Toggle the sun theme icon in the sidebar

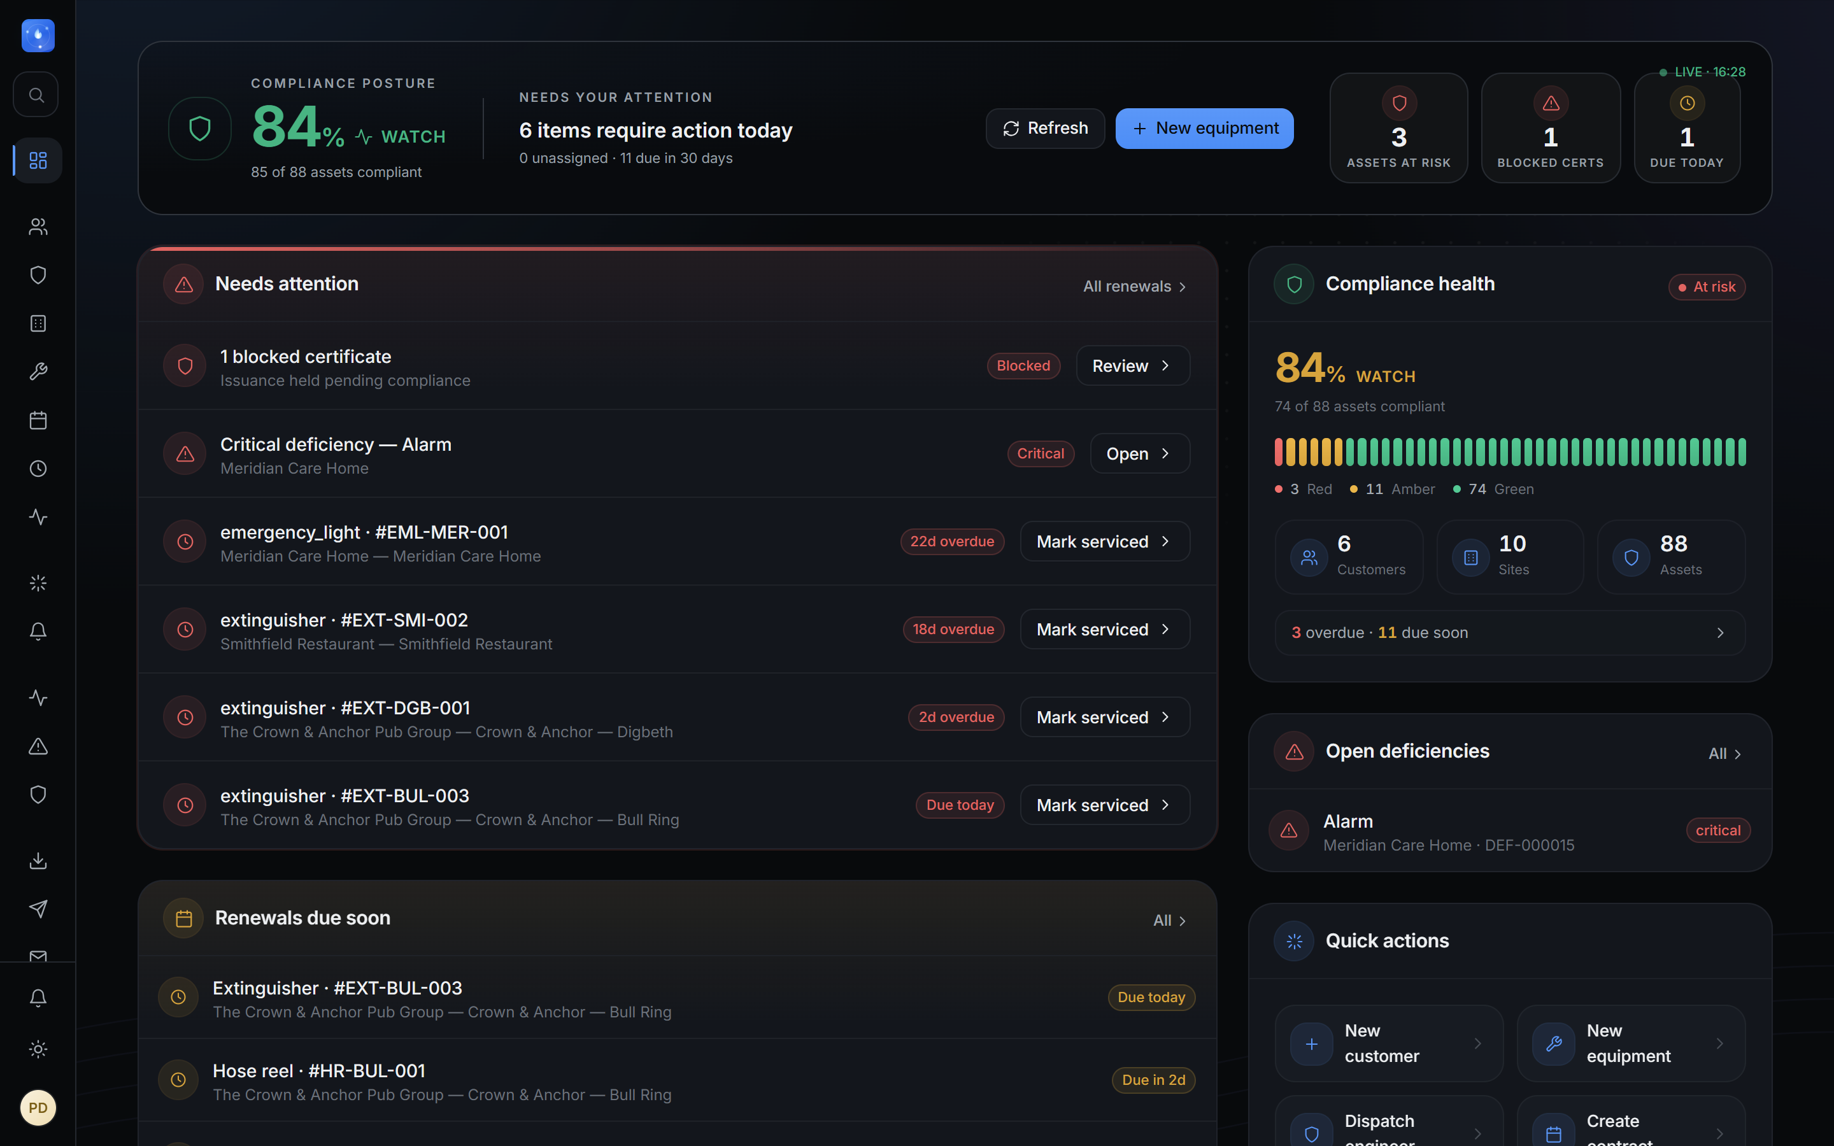(x=38, y=1049)
